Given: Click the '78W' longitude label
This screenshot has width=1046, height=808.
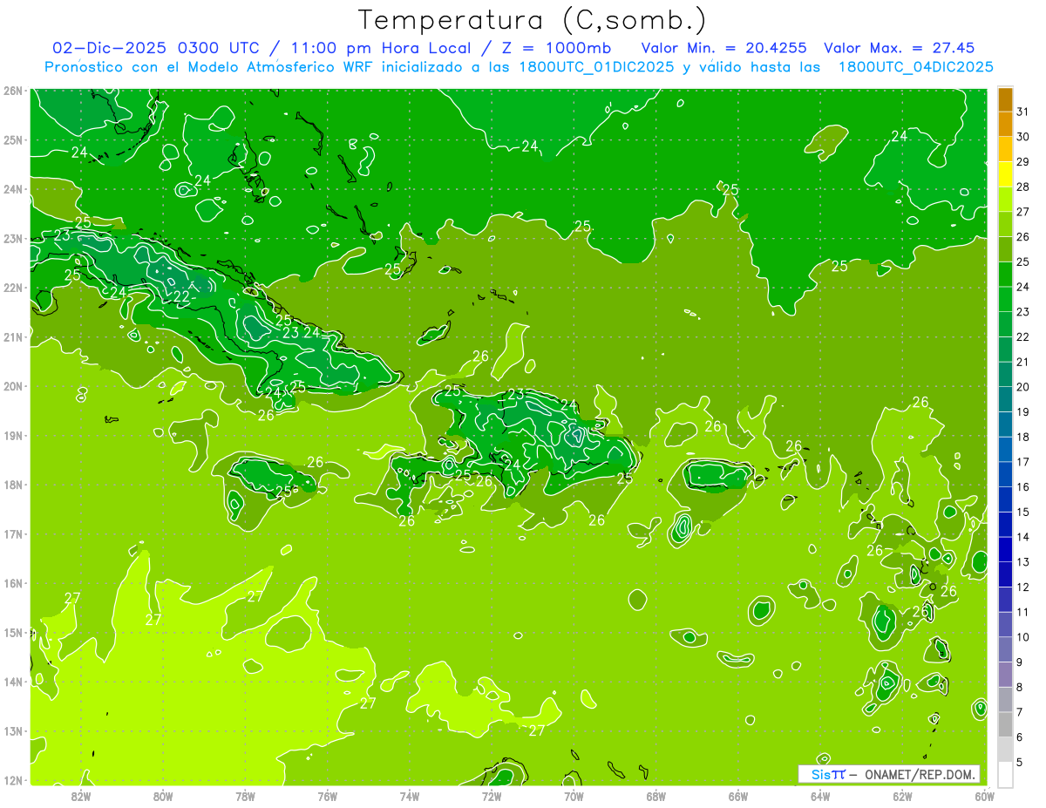Looking at the screenshot, I should (x=245, y=796).
